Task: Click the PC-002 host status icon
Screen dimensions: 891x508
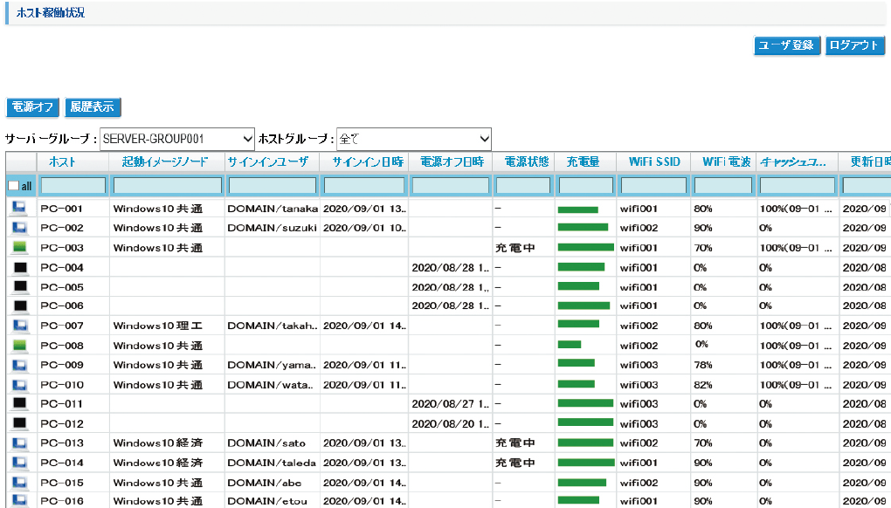Action: pos(20,228)
